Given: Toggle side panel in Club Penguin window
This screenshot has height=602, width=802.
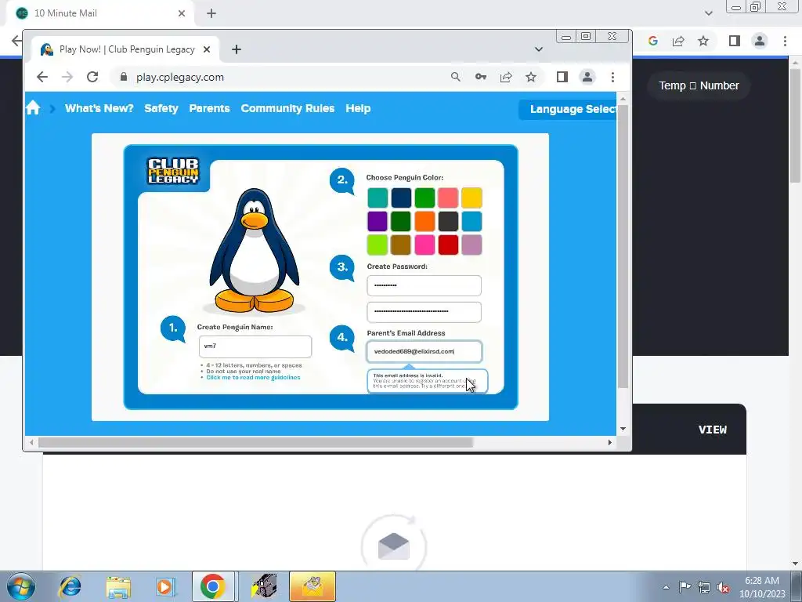Looking at the screenshot, I should 562,77.
